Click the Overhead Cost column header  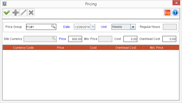126,47
